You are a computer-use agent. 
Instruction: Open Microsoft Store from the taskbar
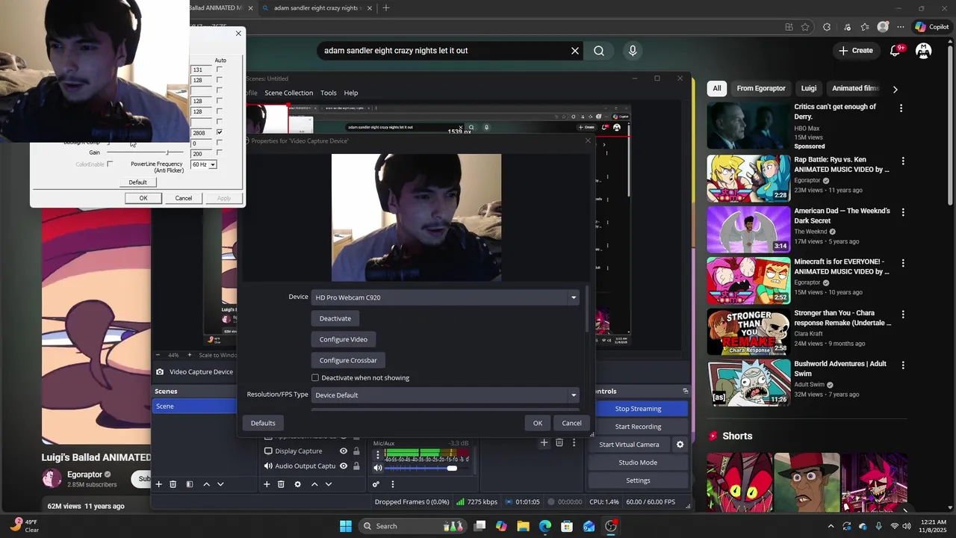click(567, 526)
